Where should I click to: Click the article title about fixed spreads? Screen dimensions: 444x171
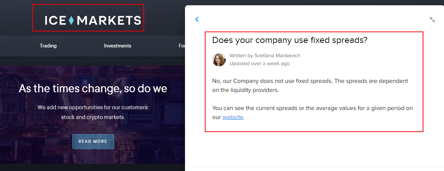tap(290, 40)
